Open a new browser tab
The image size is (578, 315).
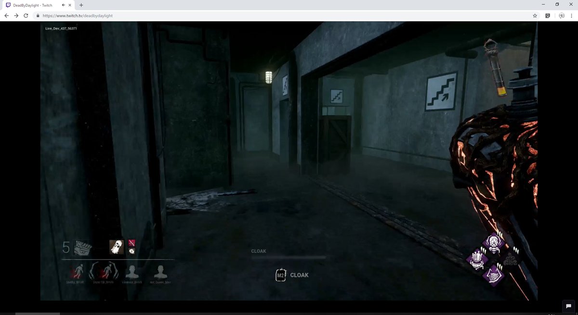coord(81,5)
